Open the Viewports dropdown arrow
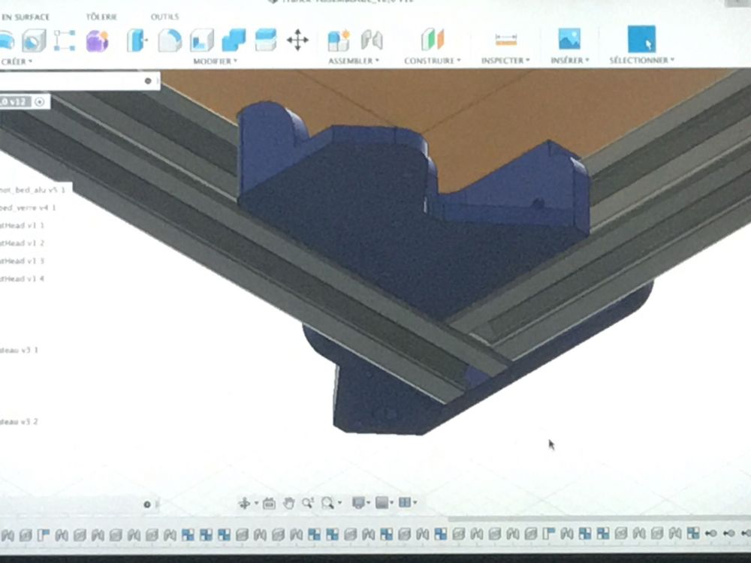The width and height of the screenshot is (751, 563). 415,502
